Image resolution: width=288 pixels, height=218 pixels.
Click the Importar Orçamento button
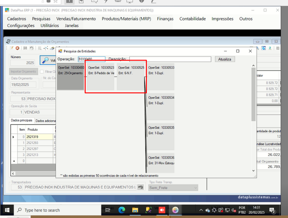click(23, 71)
